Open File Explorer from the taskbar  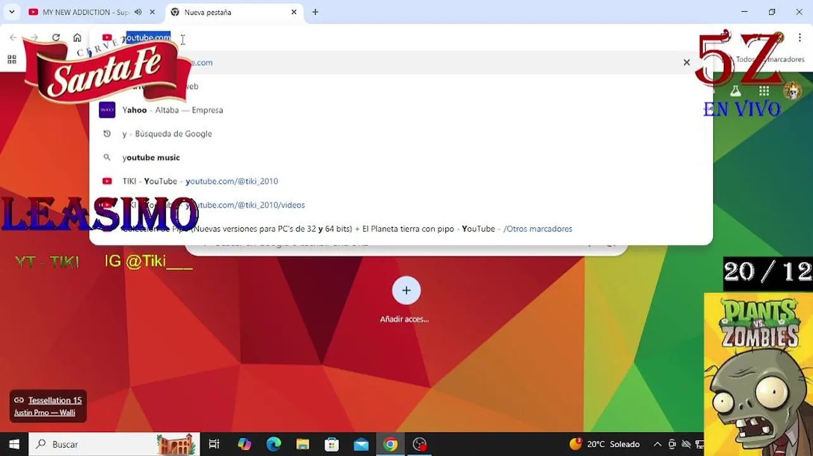(x=303, y=444)
